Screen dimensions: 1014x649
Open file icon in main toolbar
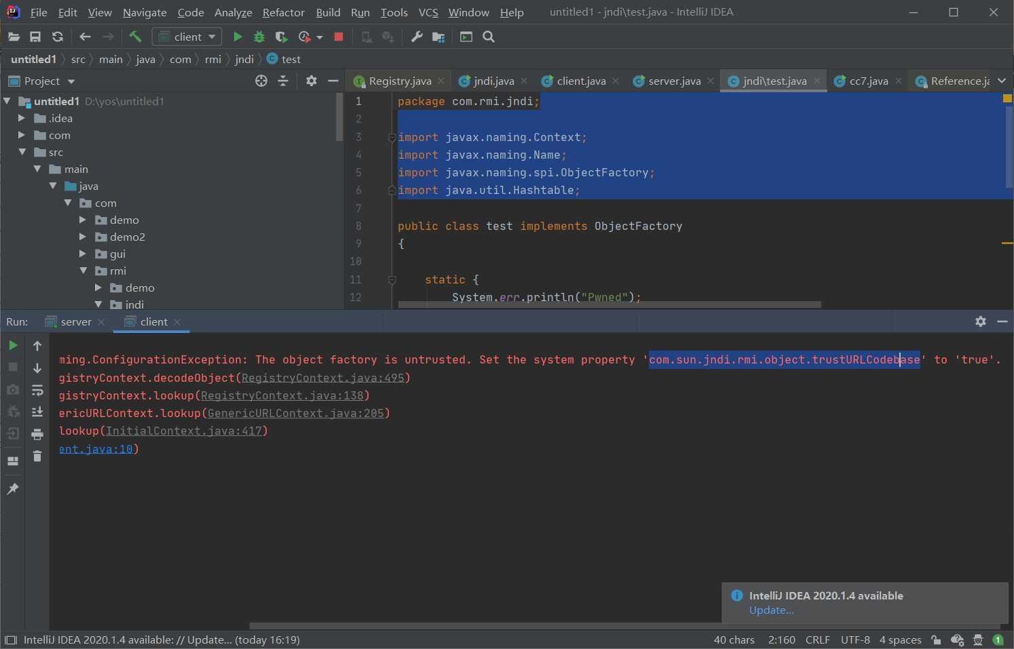[x=14, y=37]
